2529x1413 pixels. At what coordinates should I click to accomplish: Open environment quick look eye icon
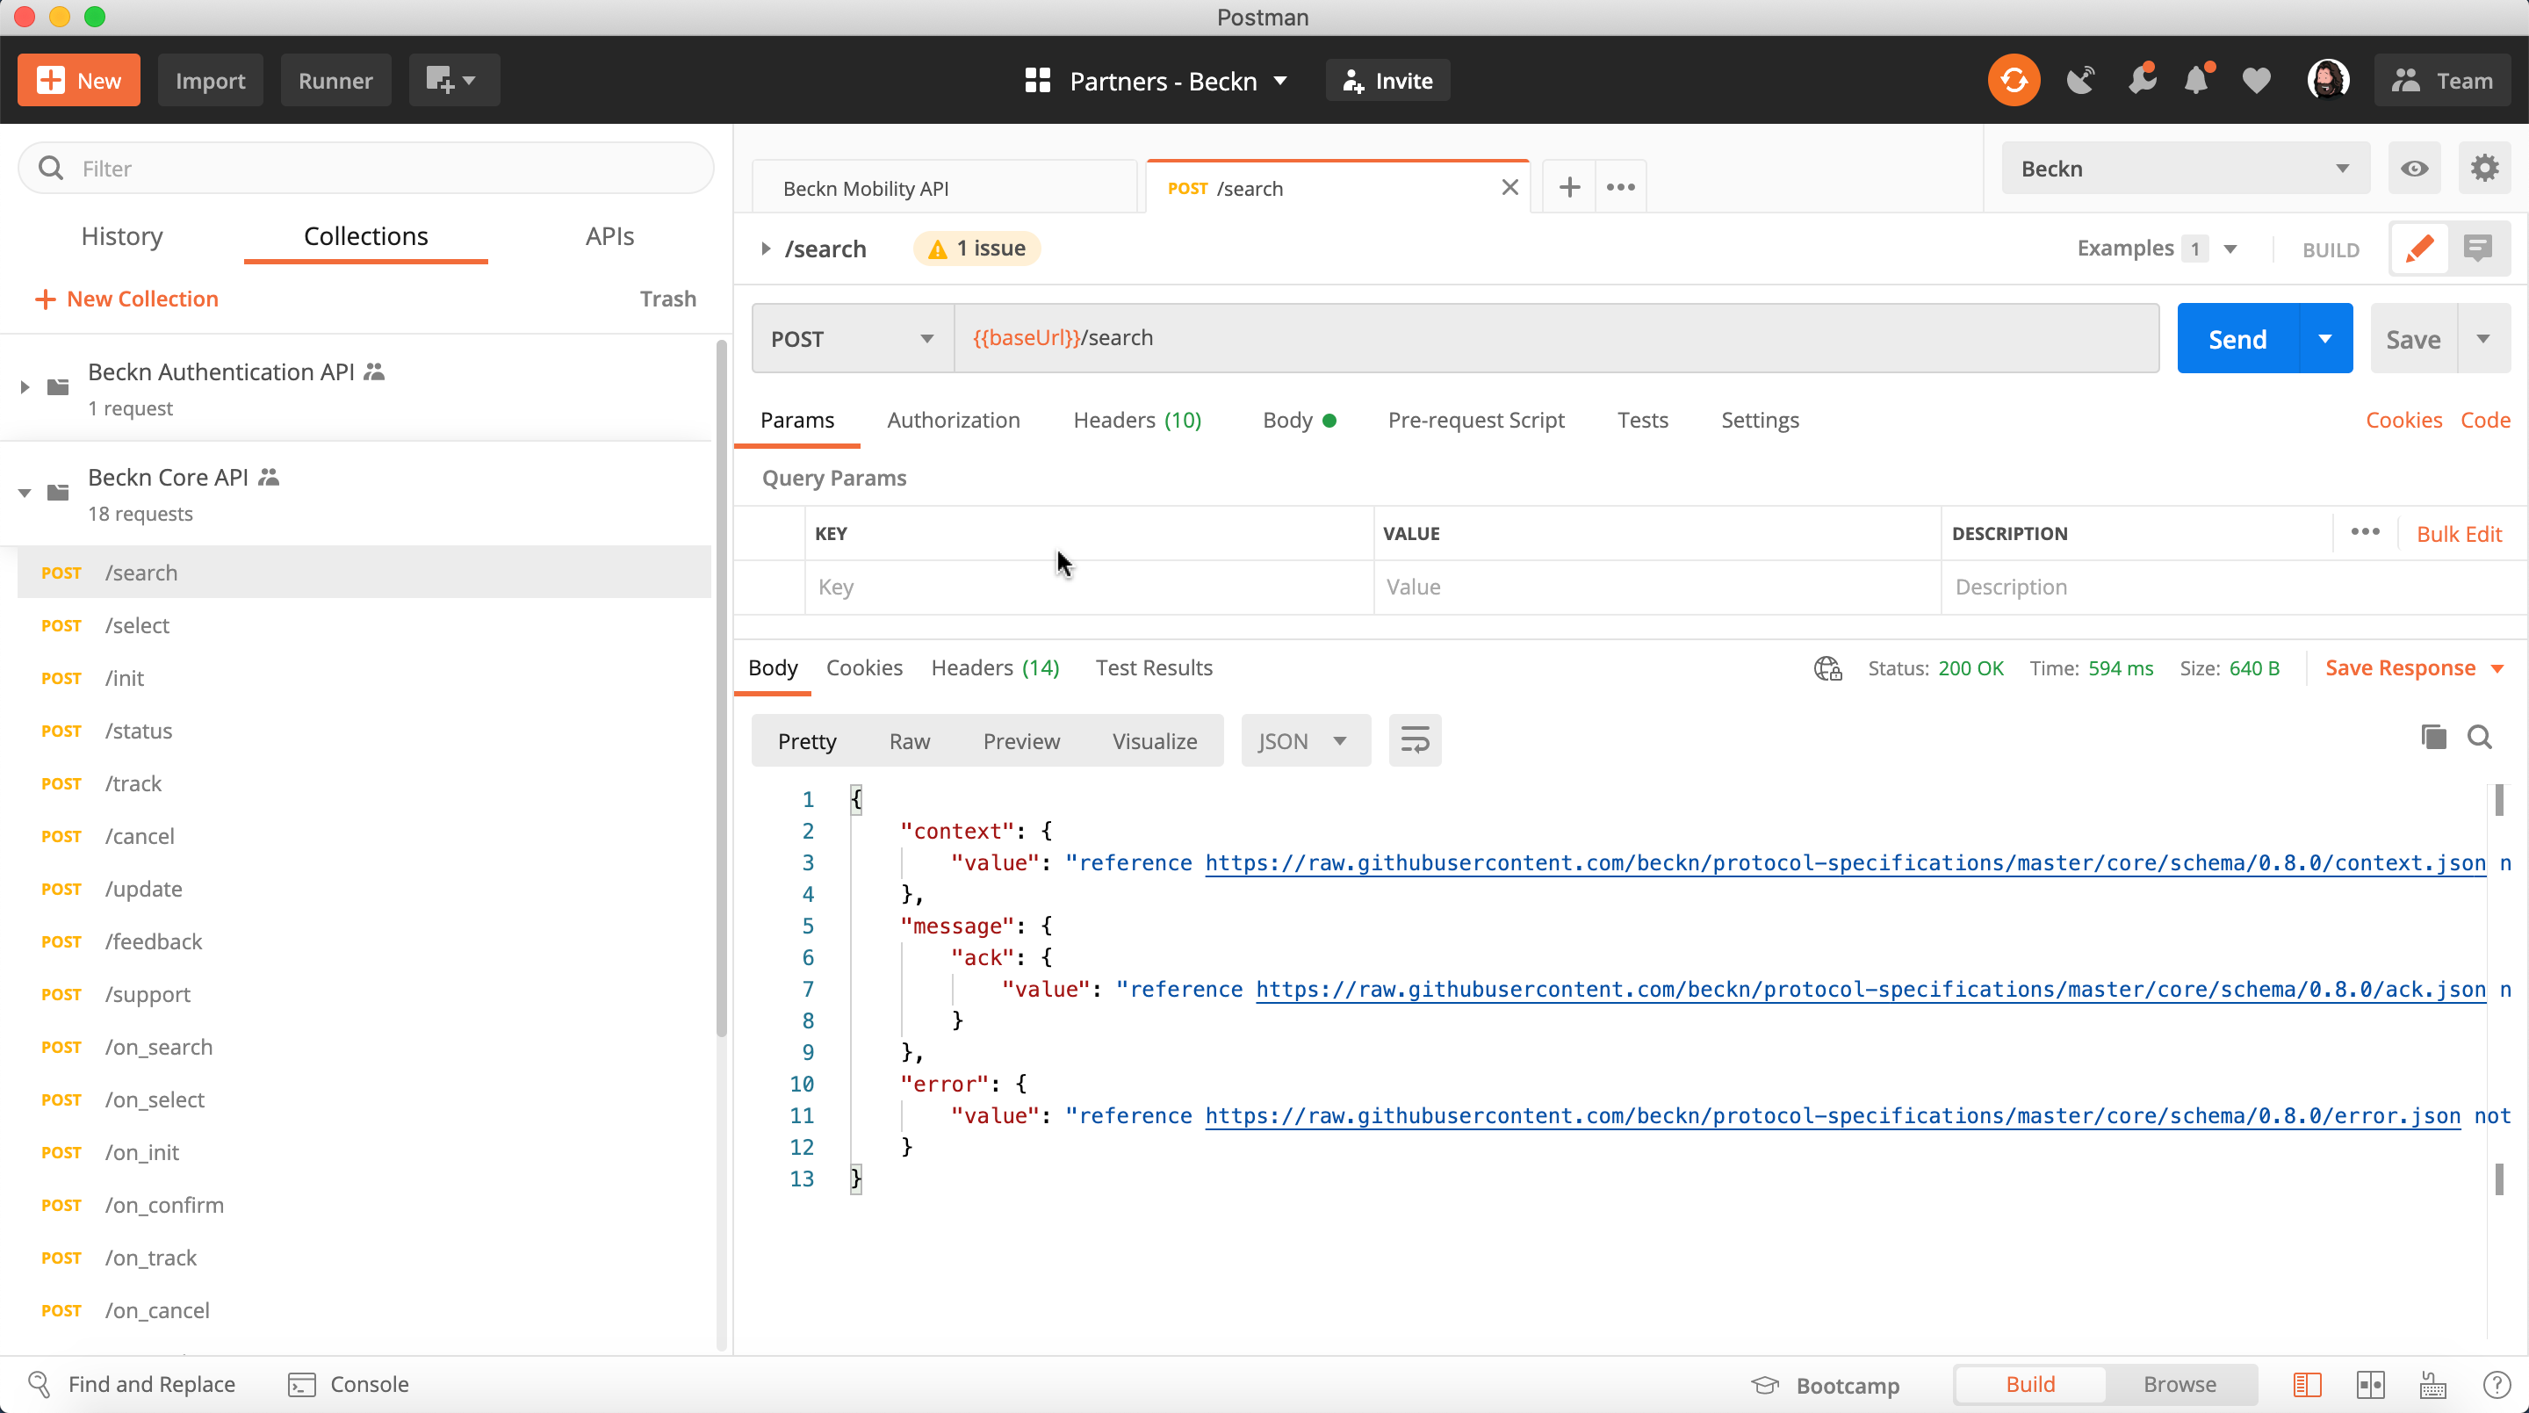pyautogui.click(x=2414, y=168)
